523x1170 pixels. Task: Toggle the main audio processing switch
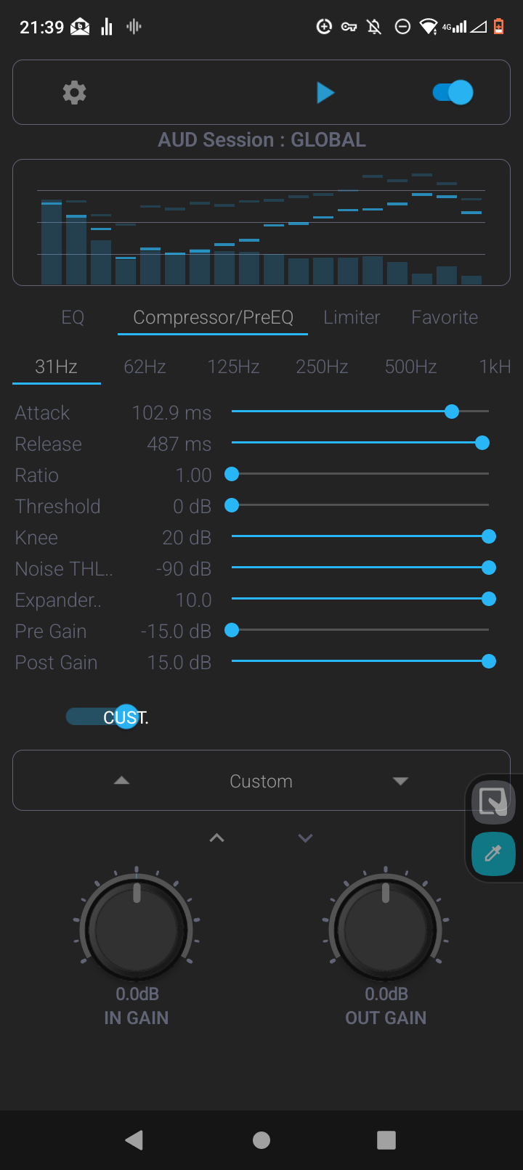pyautogui.click(x=453, y=93)
